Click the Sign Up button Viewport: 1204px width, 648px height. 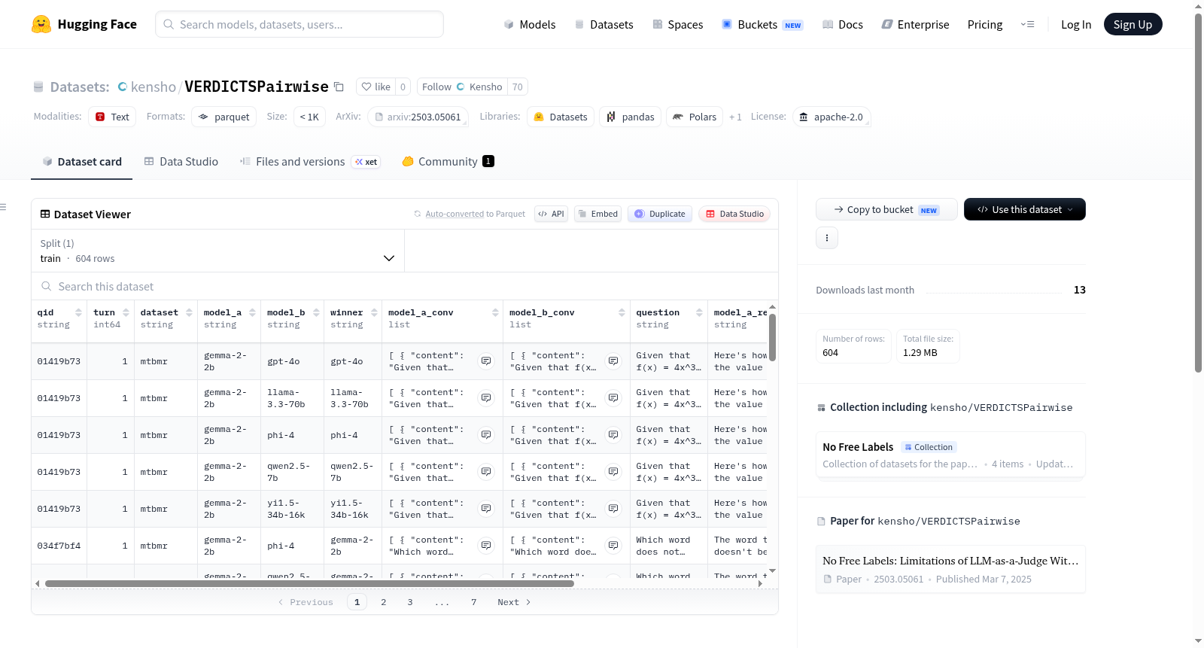tap(1133, 24)
